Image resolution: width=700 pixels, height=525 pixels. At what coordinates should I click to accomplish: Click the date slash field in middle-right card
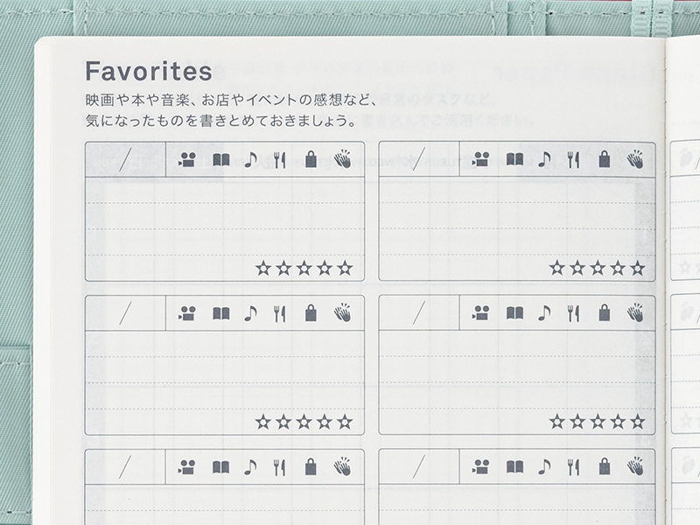pos(419,312)
